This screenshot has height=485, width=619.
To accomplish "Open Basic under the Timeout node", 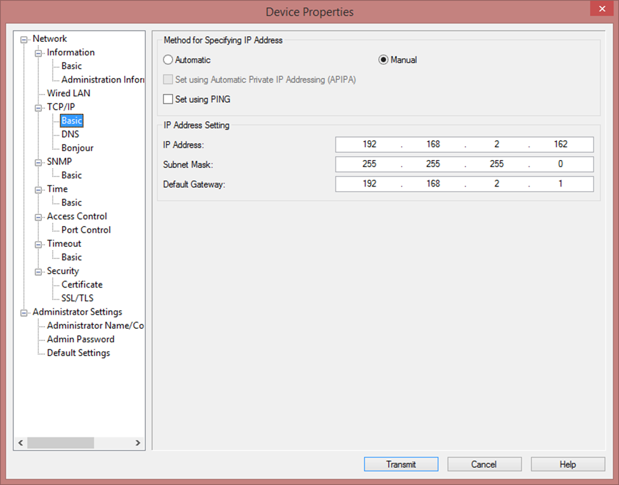I will [x=72, y=257].
